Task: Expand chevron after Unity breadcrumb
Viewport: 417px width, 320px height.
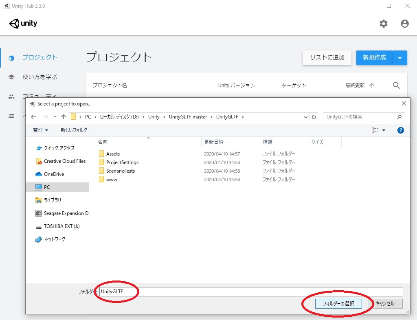Action: (164, 117)
